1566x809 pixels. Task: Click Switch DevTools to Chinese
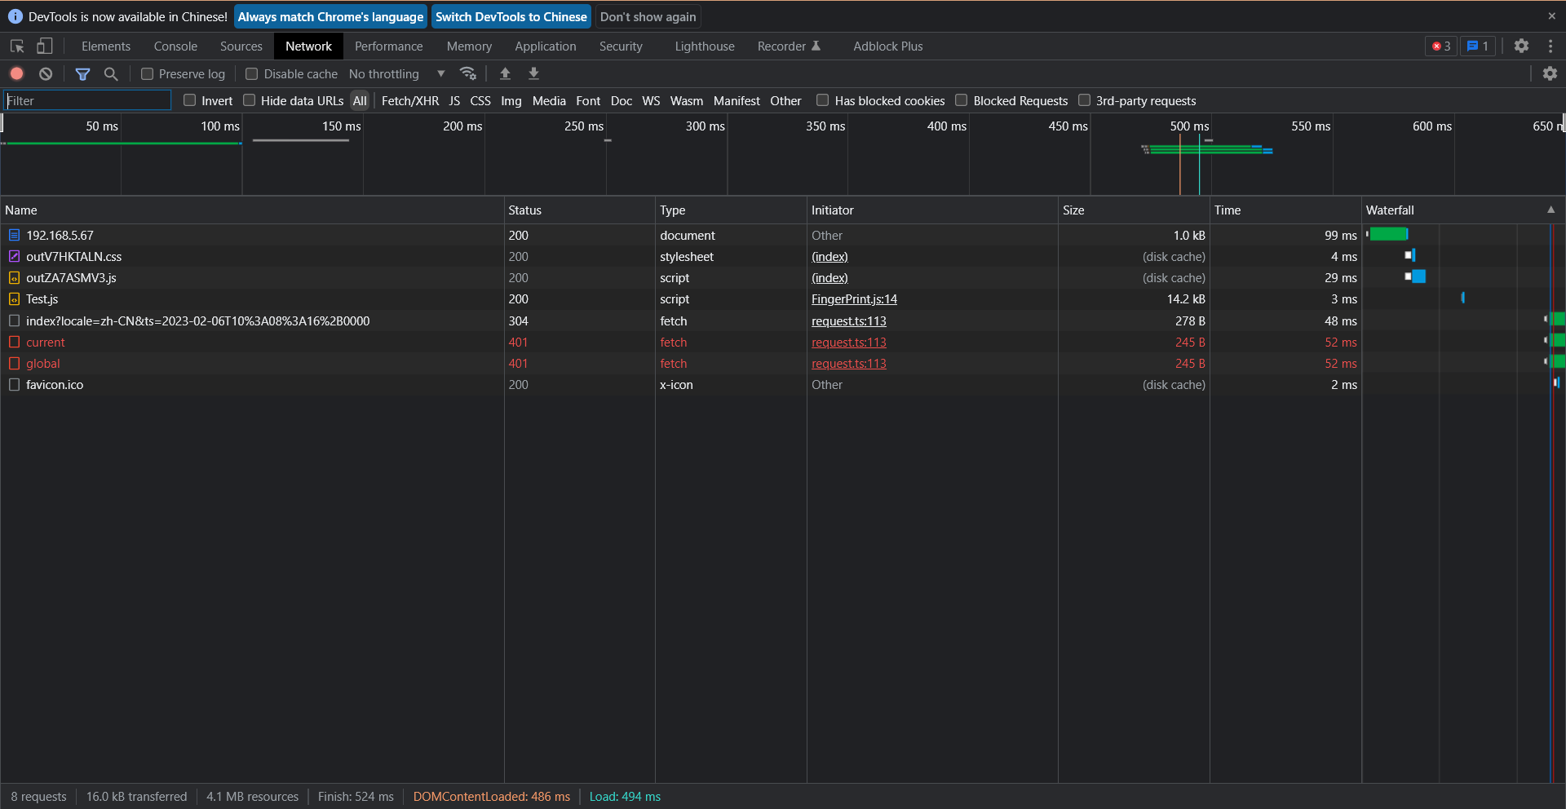coord(511,16)
